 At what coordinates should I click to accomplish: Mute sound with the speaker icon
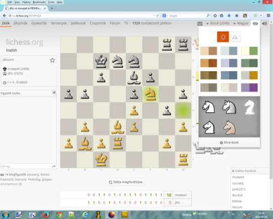click(x=264, y=24)
